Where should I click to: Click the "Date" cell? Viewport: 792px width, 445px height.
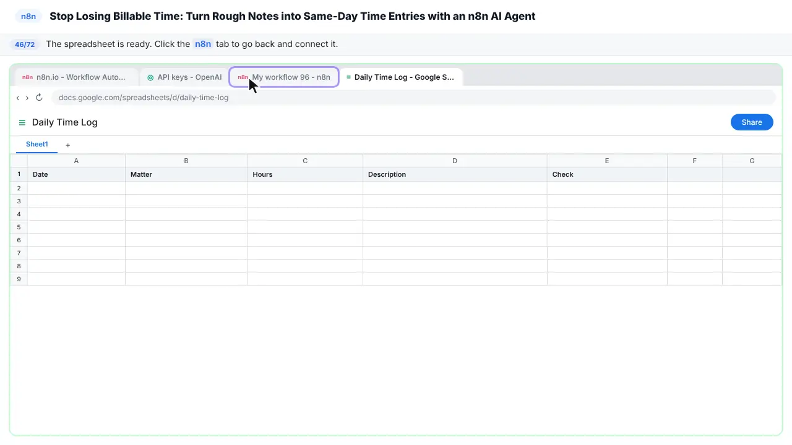tap(76, 174)
